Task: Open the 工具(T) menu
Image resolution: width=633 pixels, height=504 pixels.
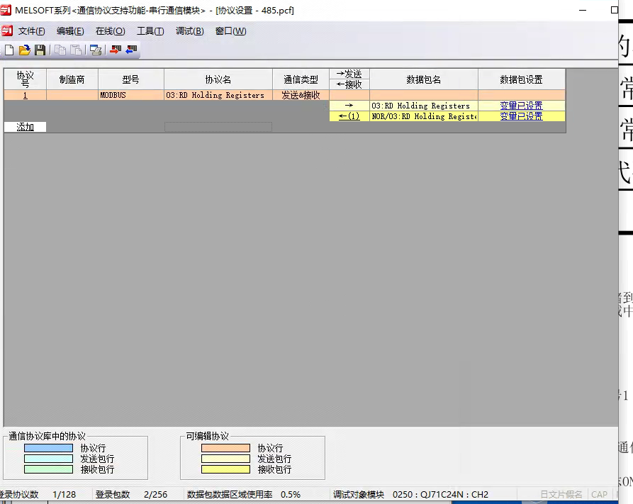Action: pos(150,31)
